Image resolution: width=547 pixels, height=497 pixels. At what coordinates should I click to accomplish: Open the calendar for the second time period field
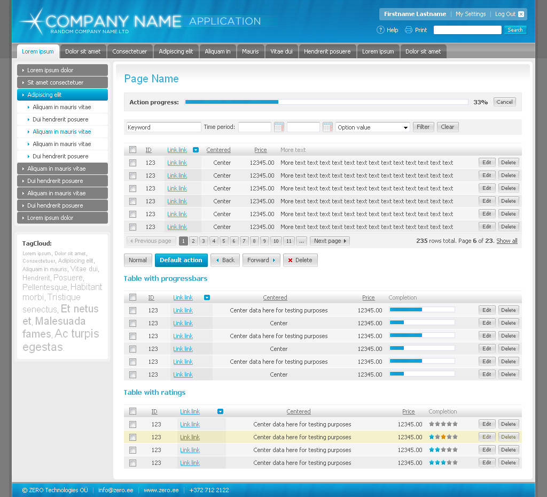pyautogui.click(x=327, y=127)
